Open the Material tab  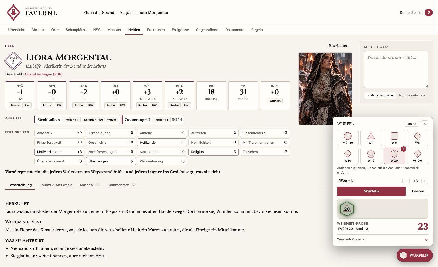tap(90, 185)
